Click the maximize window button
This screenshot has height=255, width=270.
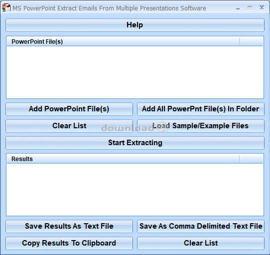tap(250, 8)
